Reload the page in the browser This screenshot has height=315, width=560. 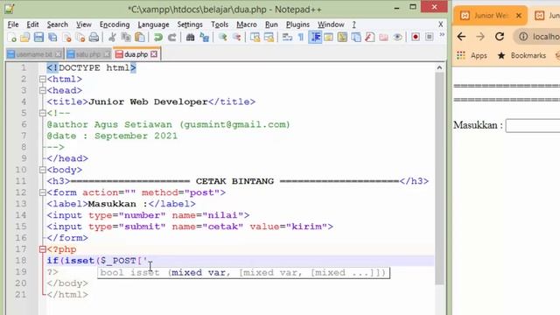pos(500,37)
